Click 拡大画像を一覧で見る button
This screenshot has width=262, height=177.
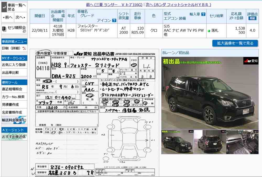tap(235, 43)
